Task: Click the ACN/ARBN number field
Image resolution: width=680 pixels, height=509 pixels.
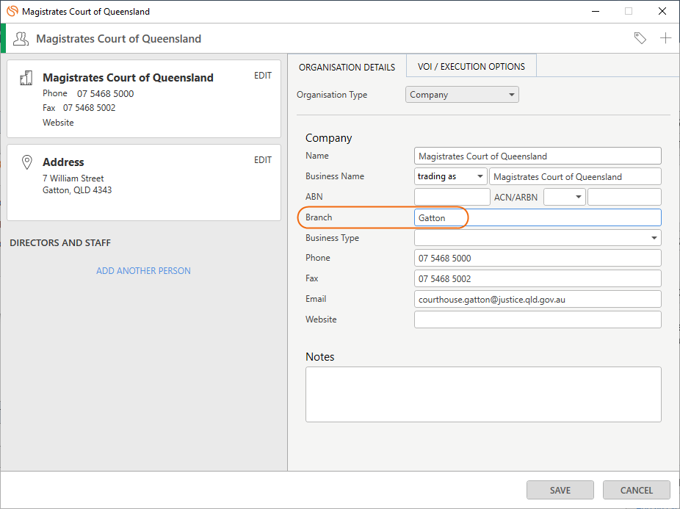Action: click(x=624, y=197)
